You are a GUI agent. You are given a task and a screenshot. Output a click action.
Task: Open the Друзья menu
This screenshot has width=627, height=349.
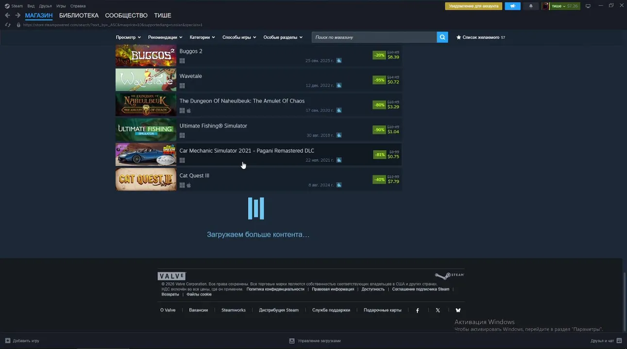tap(45, 6)
